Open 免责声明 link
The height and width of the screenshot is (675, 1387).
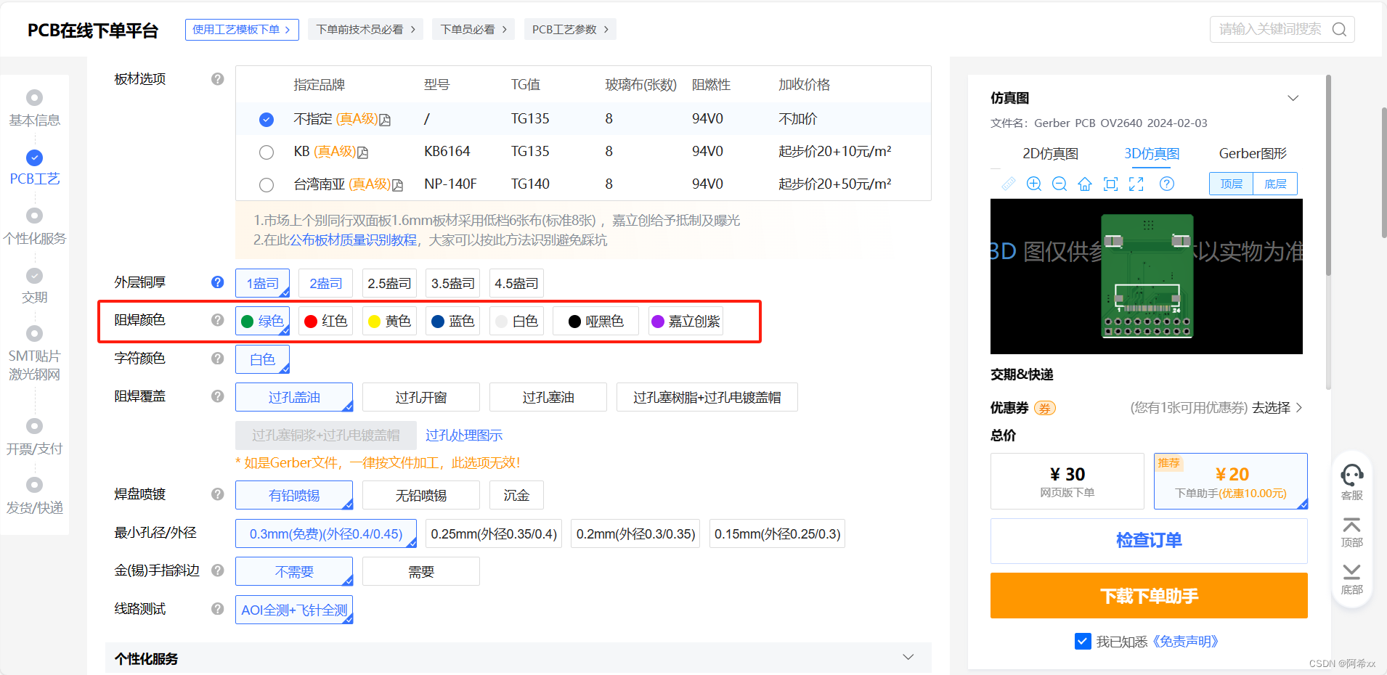pos(1185,642)
